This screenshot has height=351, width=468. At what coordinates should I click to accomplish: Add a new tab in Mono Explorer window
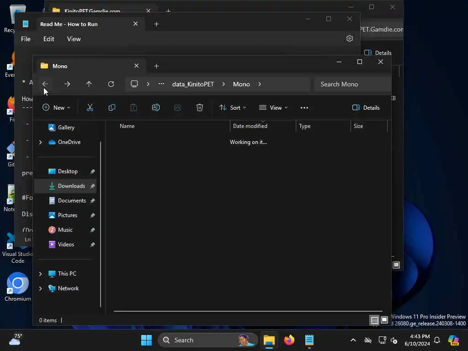tap(156, 66)
